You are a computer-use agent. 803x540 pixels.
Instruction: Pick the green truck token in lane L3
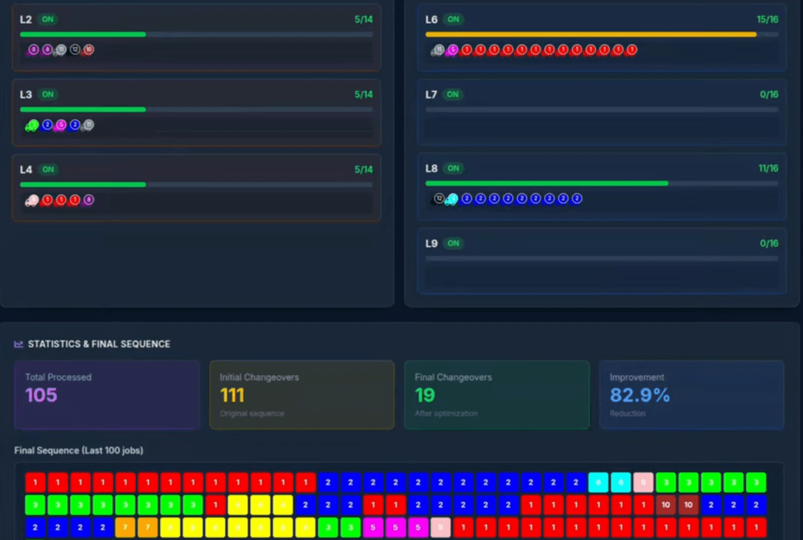click(x=32, y=125)
